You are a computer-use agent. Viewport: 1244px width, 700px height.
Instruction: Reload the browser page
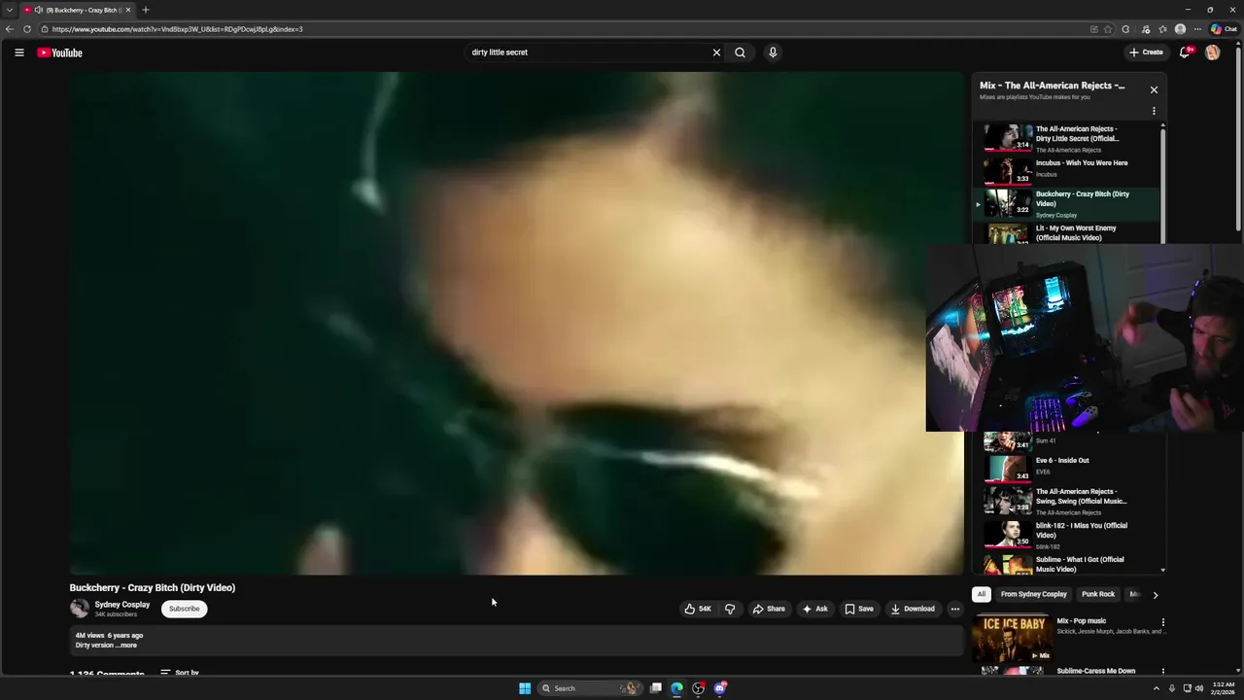pos(26,29)
